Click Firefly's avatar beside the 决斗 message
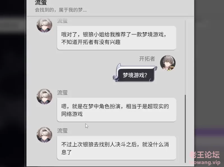The width and height of the screenshot is (224, 167). [x=45, y=135]
